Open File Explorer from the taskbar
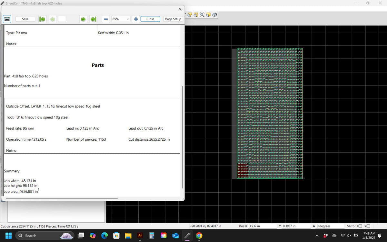 [128, 236]
